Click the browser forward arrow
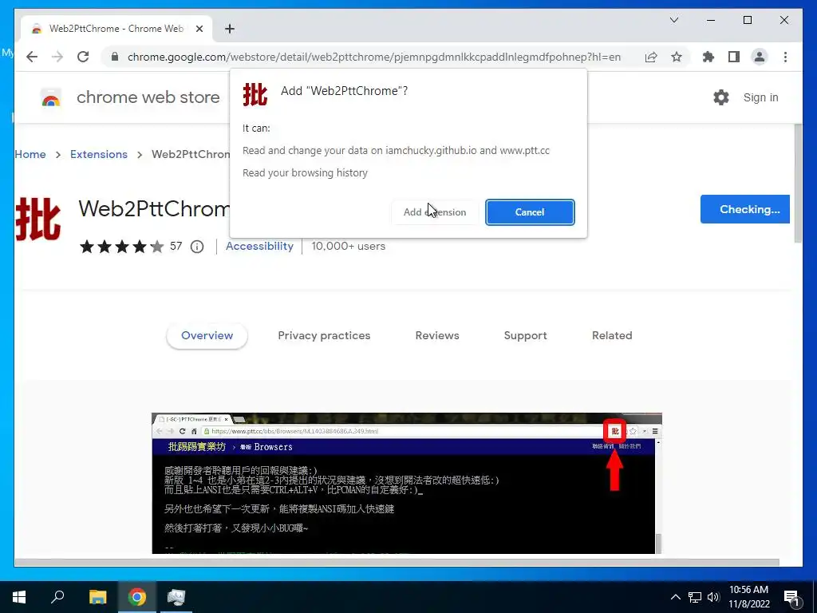817x613 pixels. [x=57, y=57]
